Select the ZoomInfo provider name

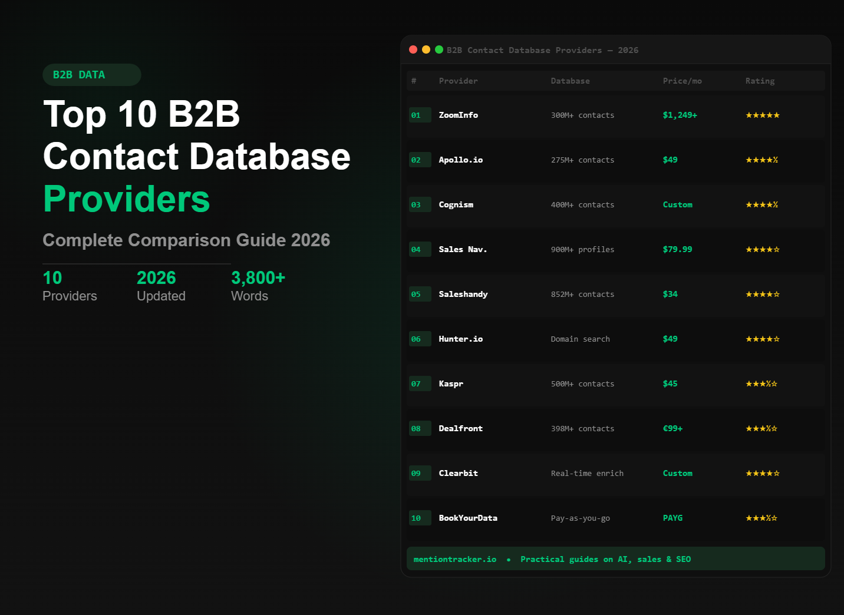point(459,115)
